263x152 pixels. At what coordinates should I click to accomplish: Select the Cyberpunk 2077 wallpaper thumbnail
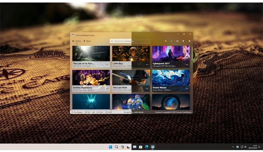point(171,54)
